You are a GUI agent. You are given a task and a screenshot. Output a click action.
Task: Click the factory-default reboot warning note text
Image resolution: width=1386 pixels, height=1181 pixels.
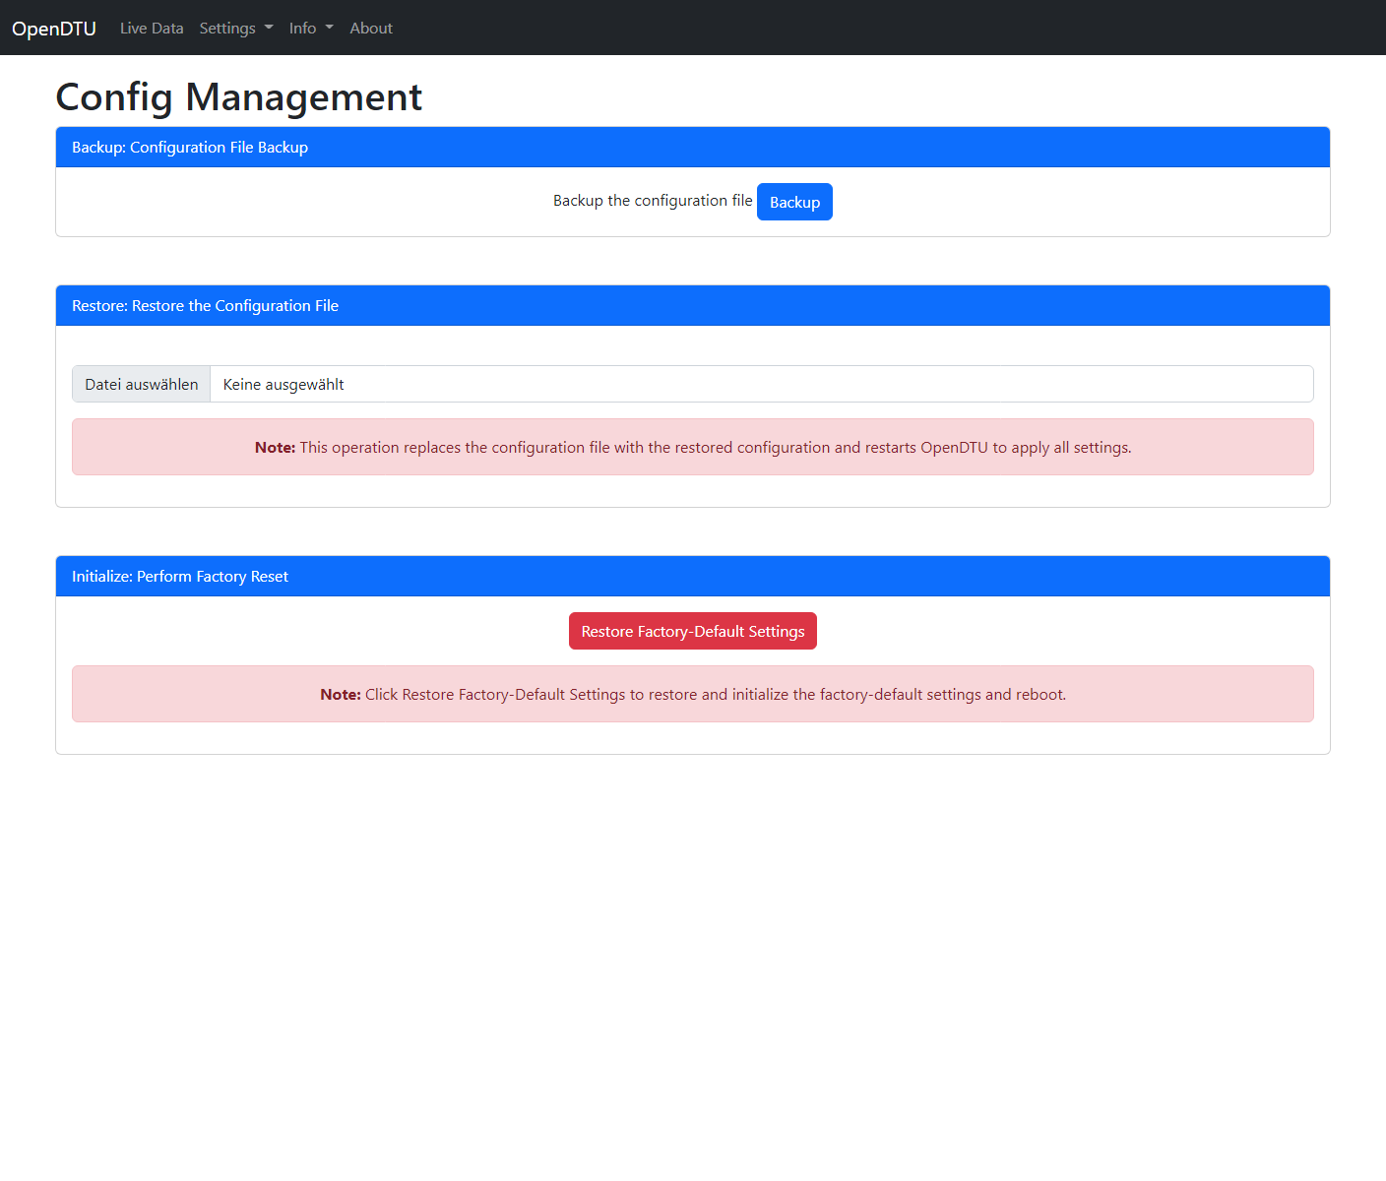[x=715, y=695]
